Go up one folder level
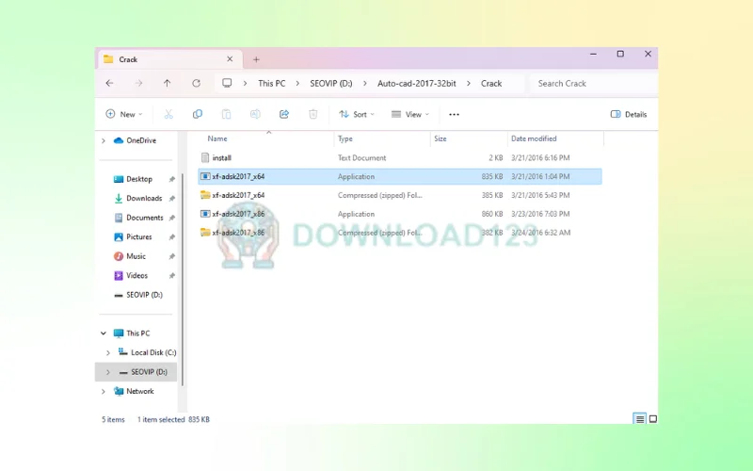This screenshot has height=471, width=753. coord(168,83)
